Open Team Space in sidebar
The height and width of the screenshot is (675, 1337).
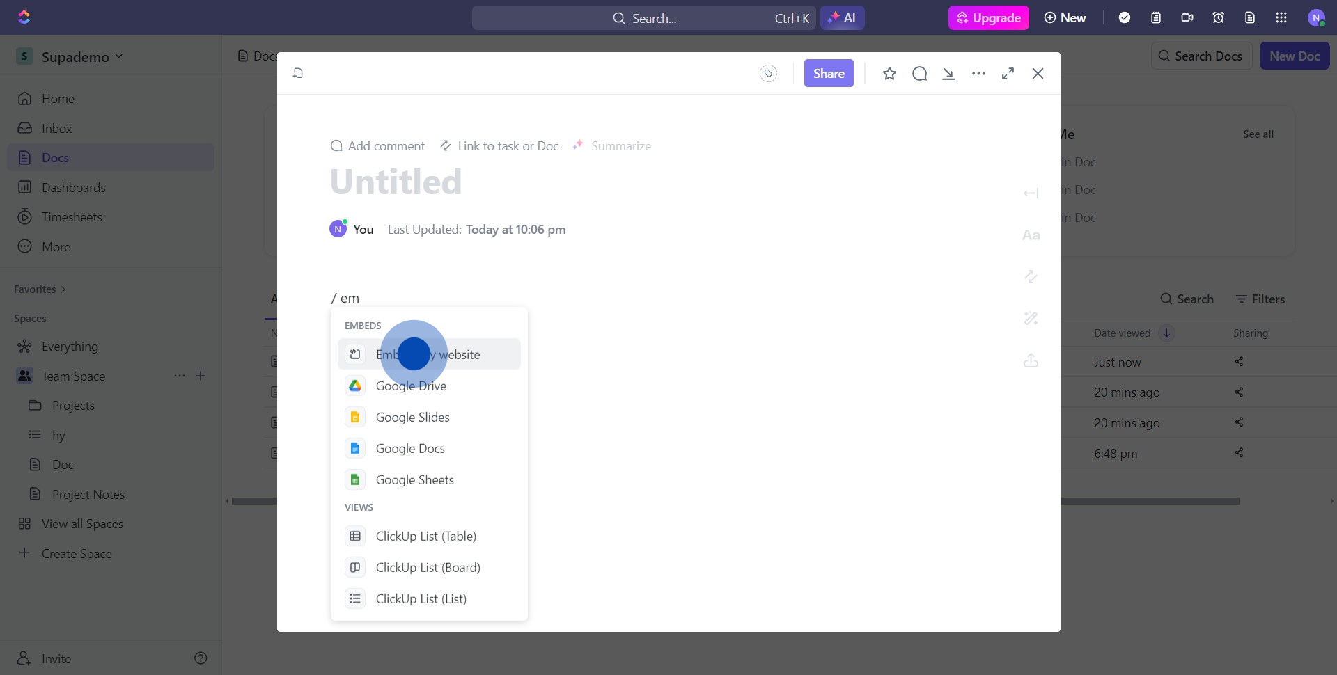[73, 376]
